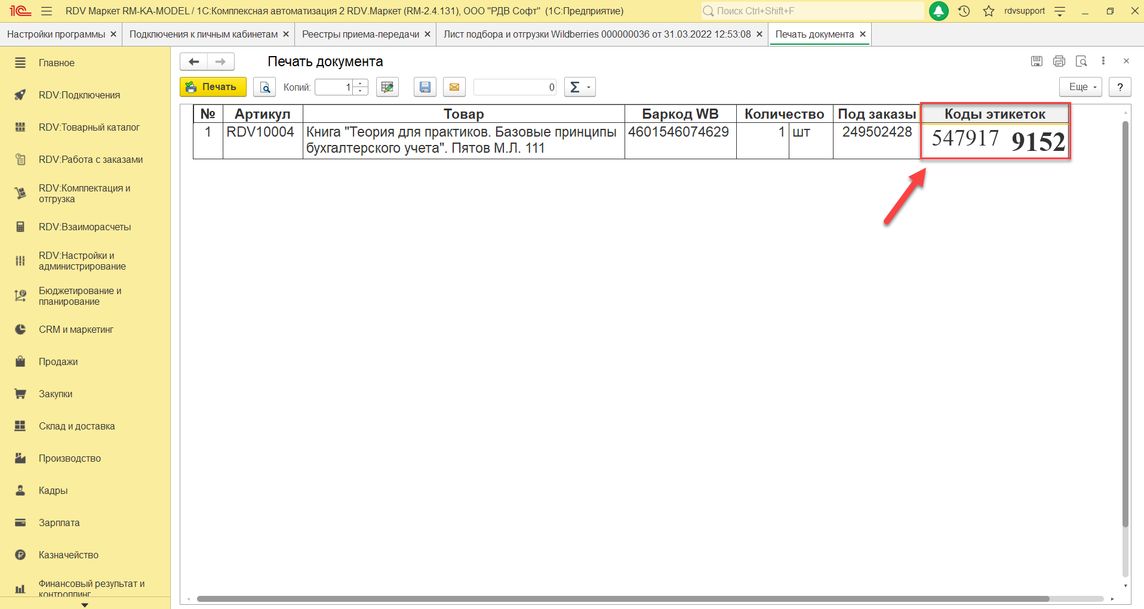The image size is (1144, 609).
Task: Click the edit table icon with pencil
Action: (388, 87)
